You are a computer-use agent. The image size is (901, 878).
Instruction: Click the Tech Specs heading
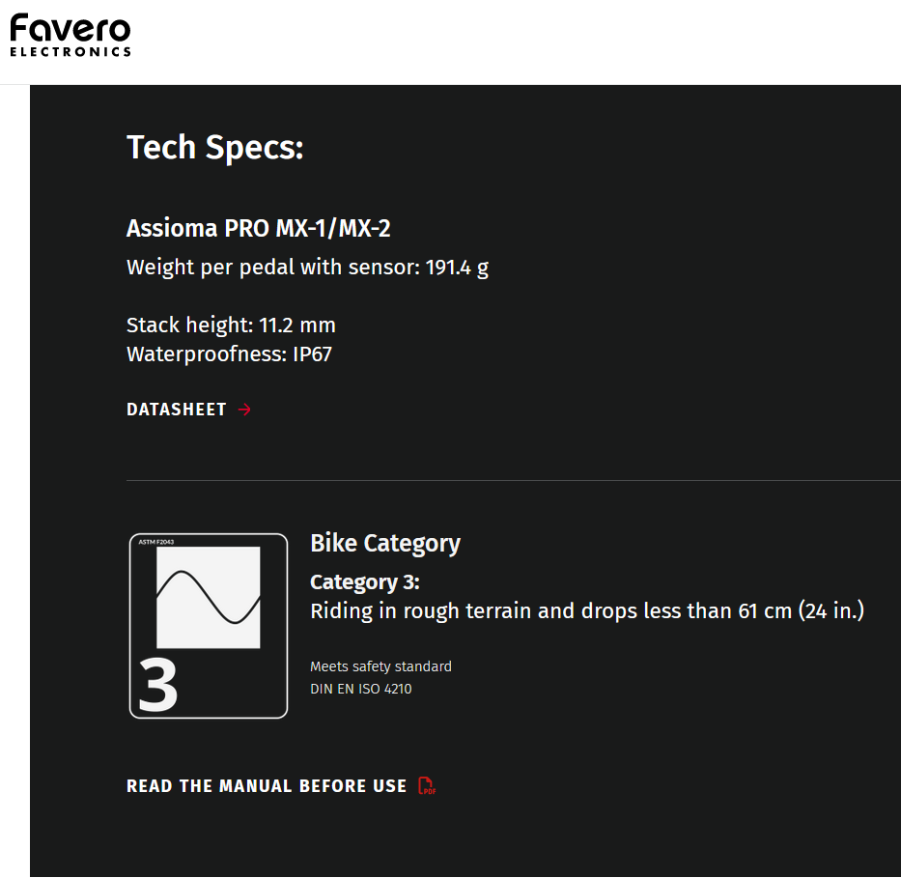[215, 148]
